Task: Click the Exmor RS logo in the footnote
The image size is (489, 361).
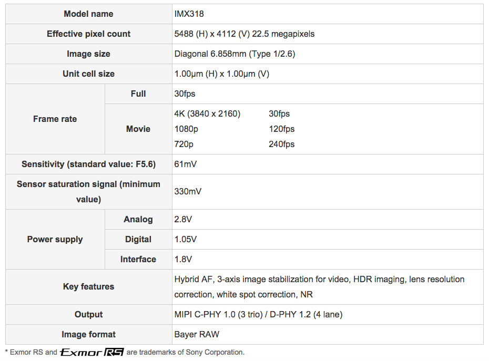Action: pyautogui.click(x=92, y=352)
